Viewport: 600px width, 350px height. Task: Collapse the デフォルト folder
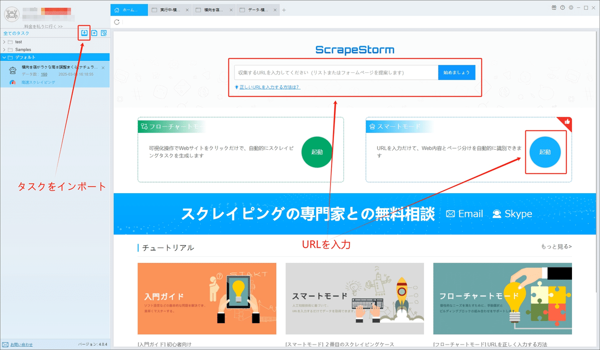[4, 57]
